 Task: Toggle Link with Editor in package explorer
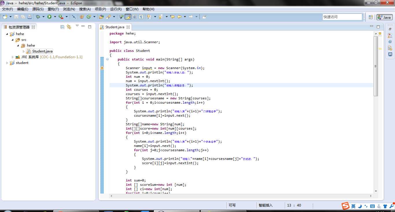coord(69,27)
